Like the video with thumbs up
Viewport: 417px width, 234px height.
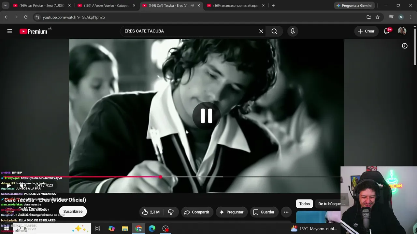click(151, 212)
